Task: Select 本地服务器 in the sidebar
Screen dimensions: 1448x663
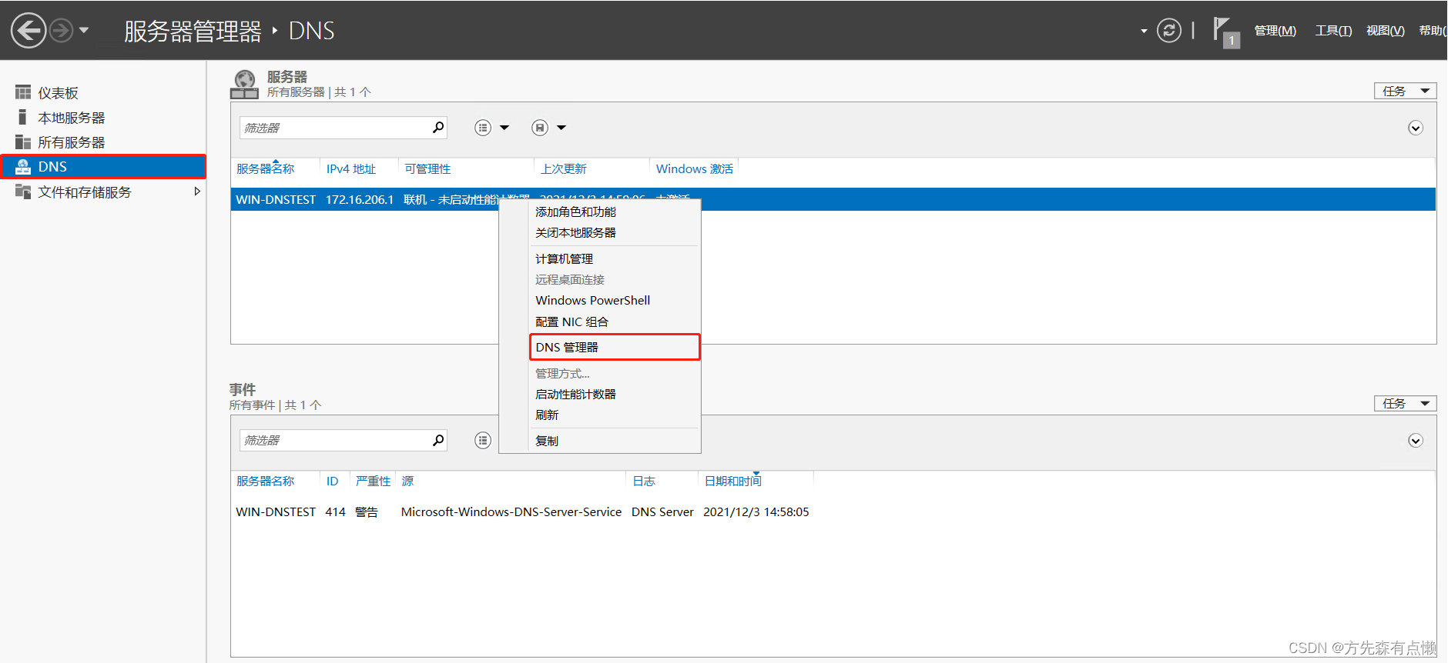Action: pos(71,118)
